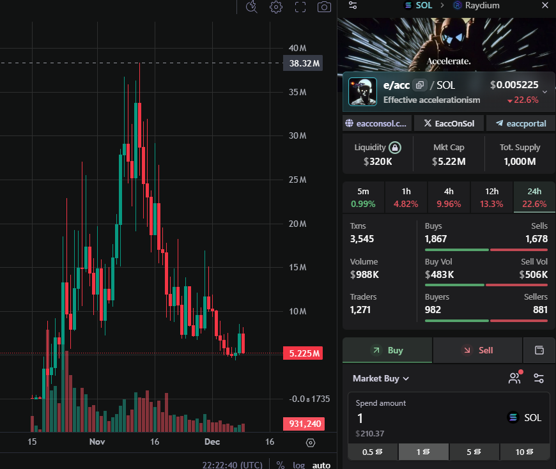
Task: Open the eaccportal Telegram link
Action: click(x=521, y=123)
